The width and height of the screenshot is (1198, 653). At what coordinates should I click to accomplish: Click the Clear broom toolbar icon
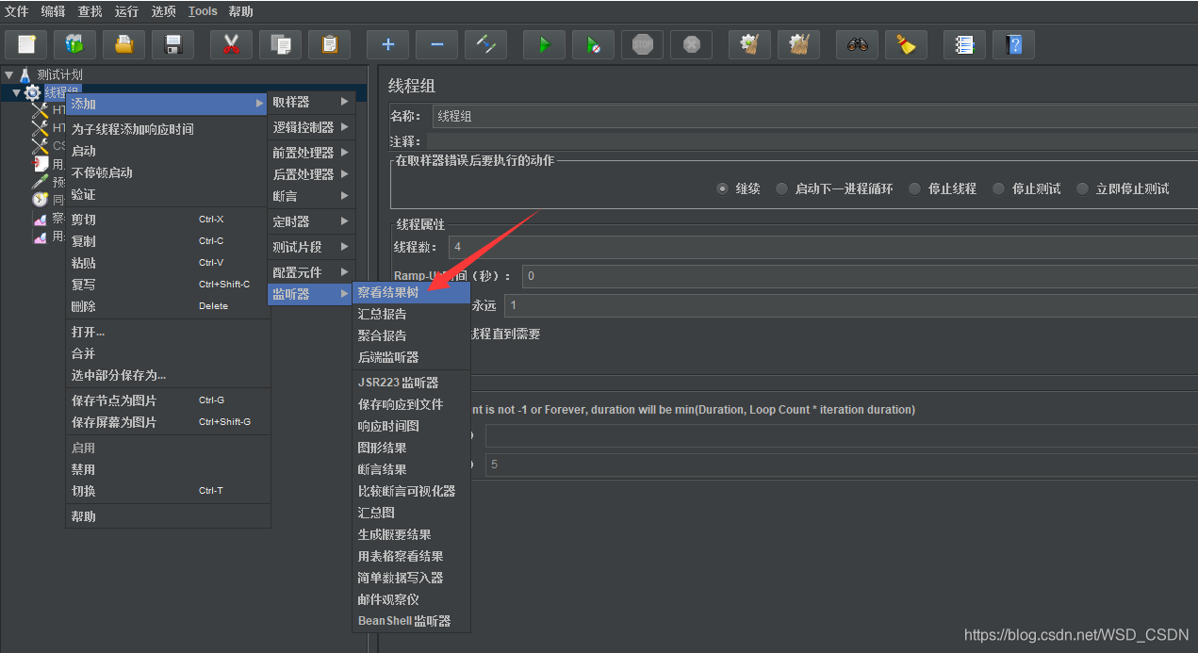click(x=749, y=44)
